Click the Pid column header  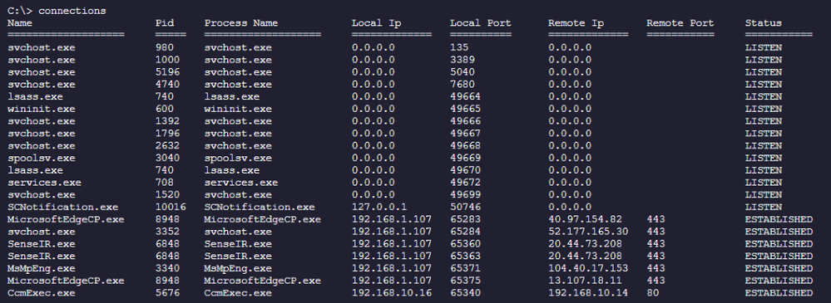click(165, 23)
